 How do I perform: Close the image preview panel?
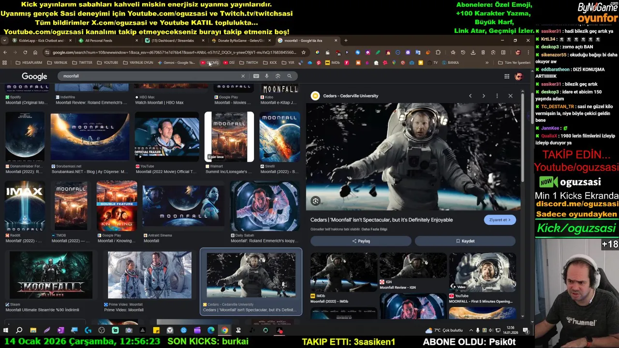tap(510, 96)
